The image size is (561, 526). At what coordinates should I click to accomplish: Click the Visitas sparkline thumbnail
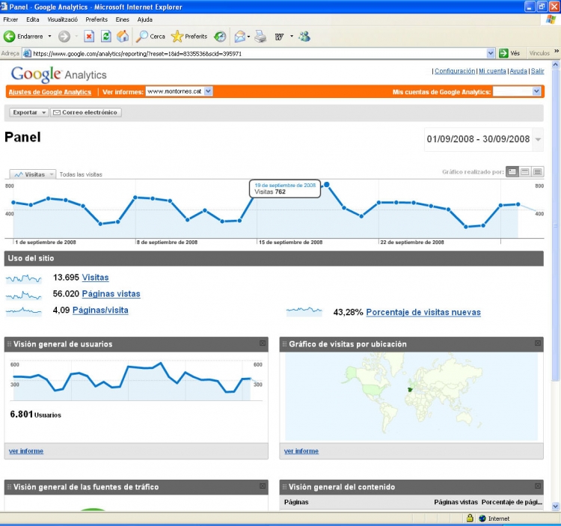point(24,279)
